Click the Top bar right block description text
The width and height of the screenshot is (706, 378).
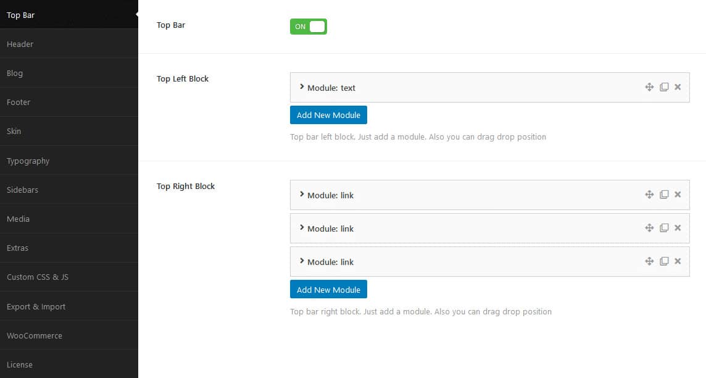pyautogui.click(x=420, y=311)
